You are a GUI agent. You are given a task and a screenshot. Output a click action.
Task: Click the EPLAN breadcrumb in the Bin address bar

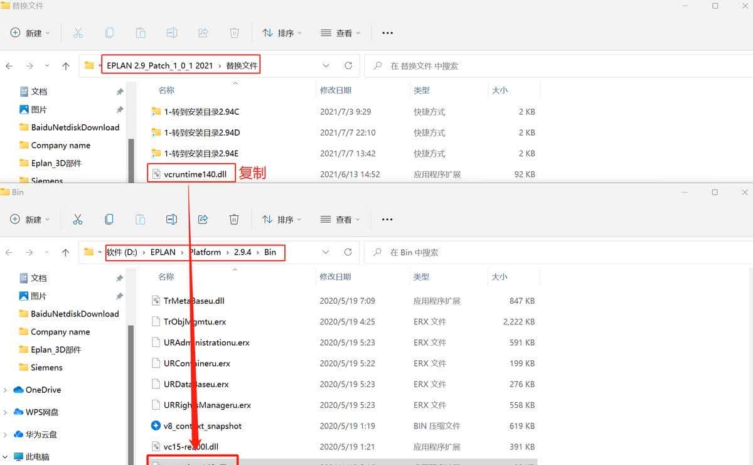click(x=163, y=252)
